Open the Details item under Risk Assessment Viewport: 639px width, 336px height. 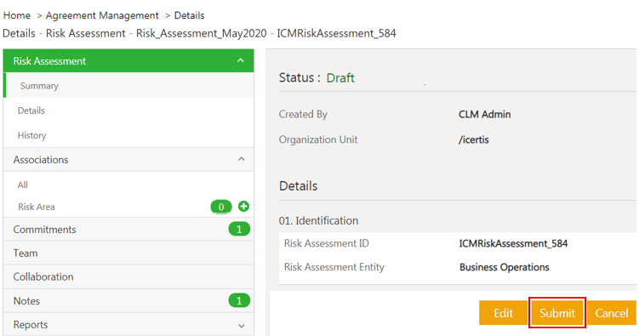pyautogui.click(x=31, y=111)
